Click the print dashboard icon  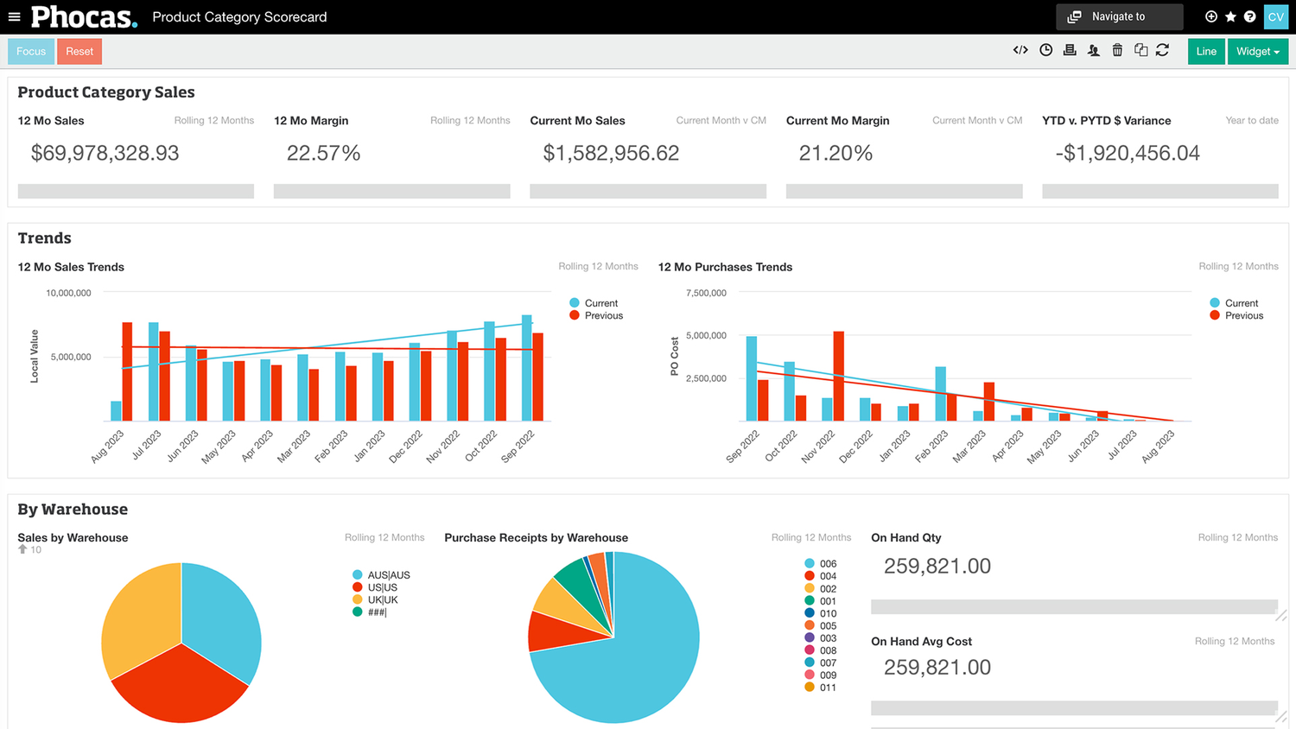click(x=1070, y=50)
